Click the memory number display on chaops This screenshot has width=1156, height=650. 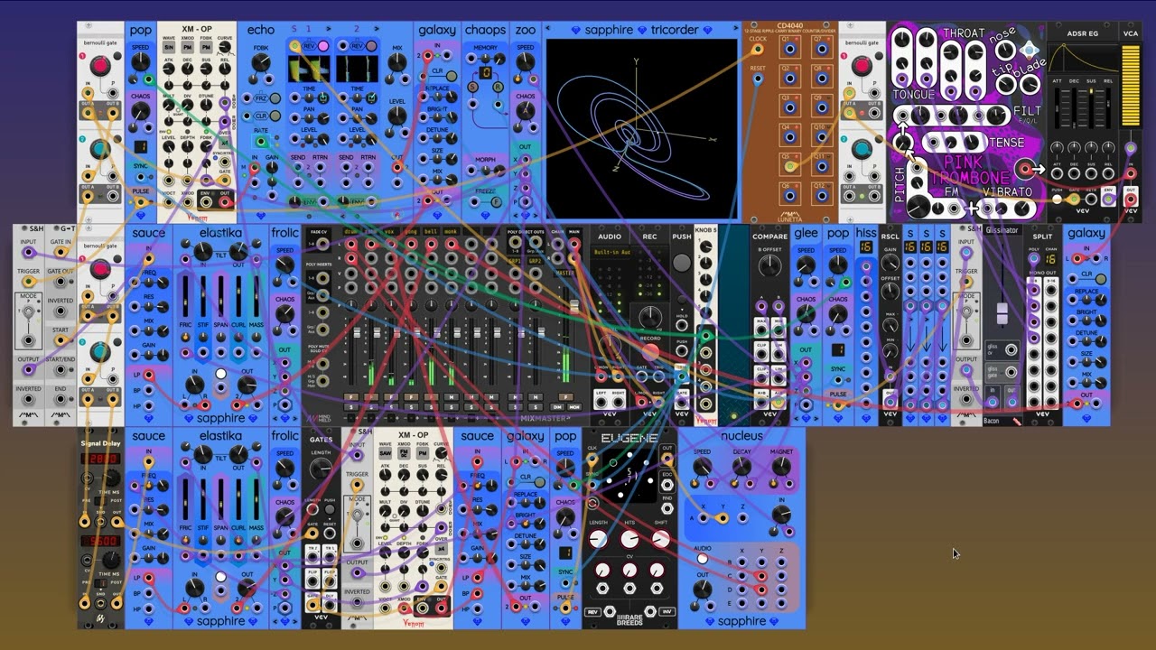486,71
